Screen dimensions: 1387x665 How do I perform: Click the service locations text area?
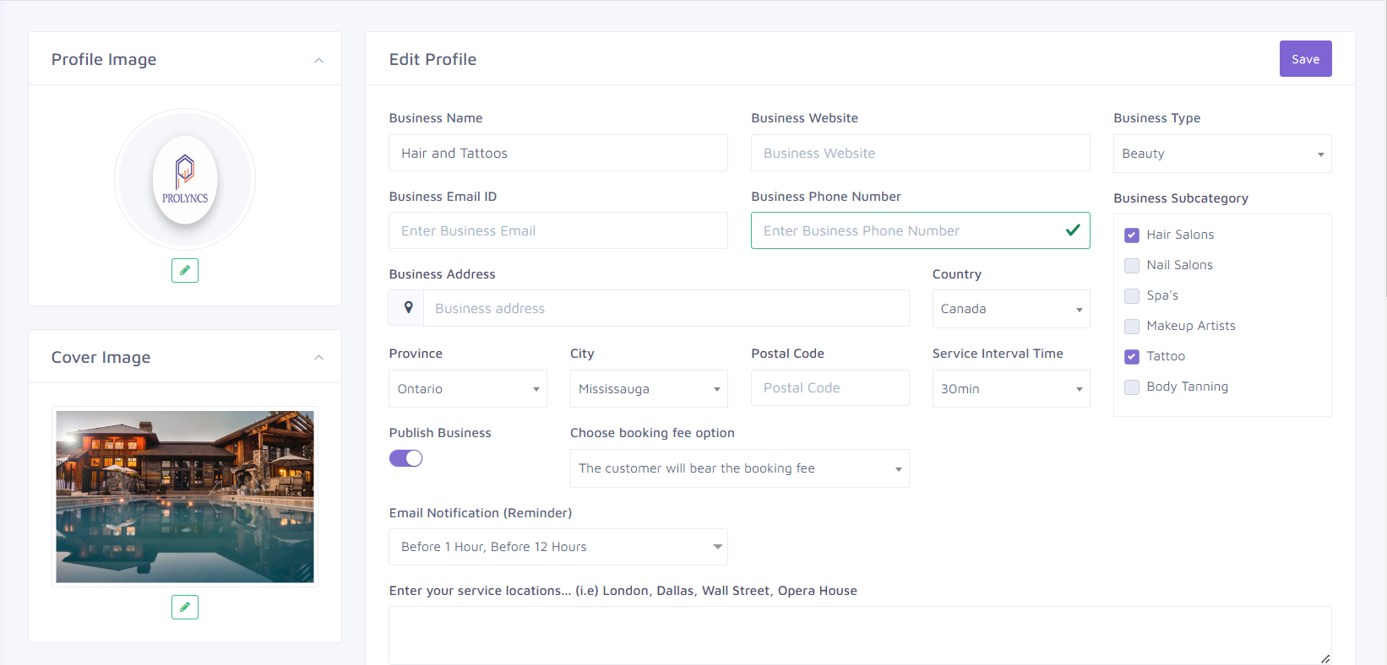pyautogui.click(x=860, y=635)
